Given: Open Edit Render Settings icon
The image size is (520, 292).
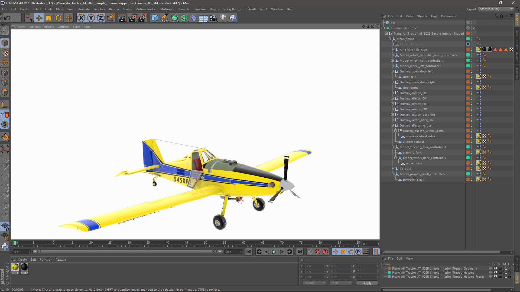Looking at the screenshot, I should click(142, 18).
